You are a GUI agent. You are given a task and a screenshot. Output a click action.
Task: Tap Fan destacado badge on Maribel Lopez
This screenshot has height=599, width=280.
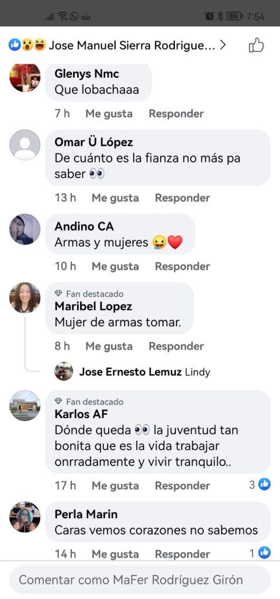[89, 294]
